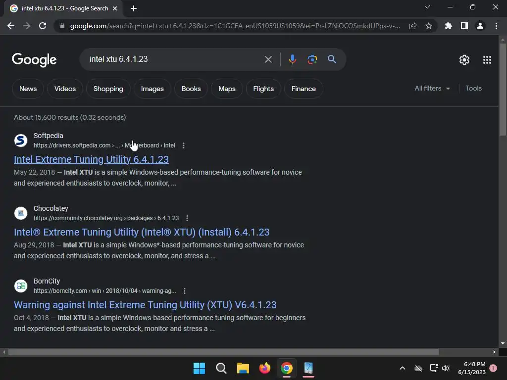Open the Windows Start menu

point(199,368)
